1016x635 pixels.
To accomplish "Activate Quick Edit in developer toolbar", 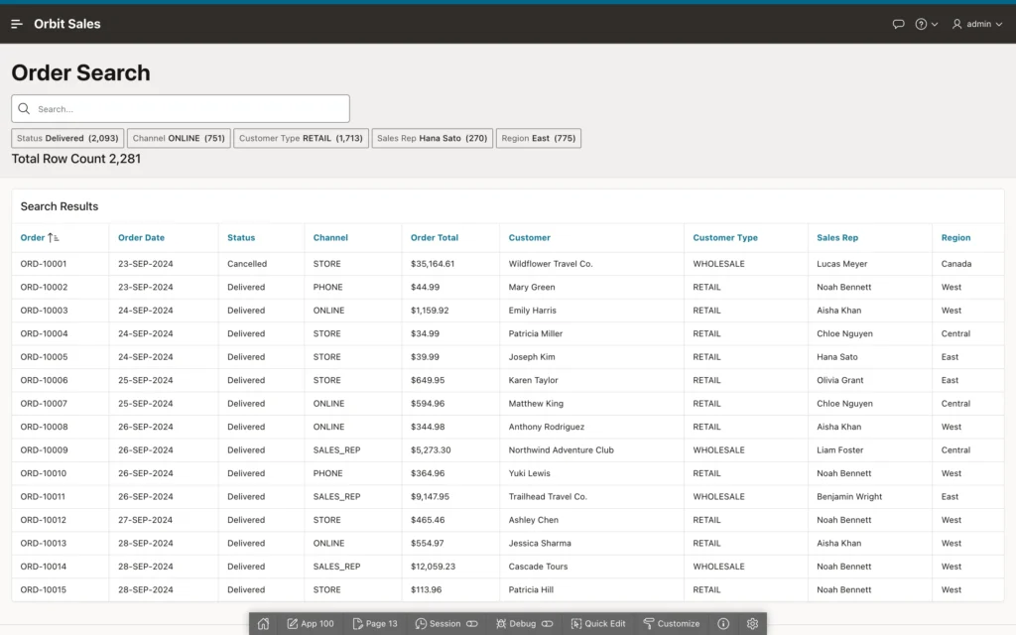I will (598, 623).
